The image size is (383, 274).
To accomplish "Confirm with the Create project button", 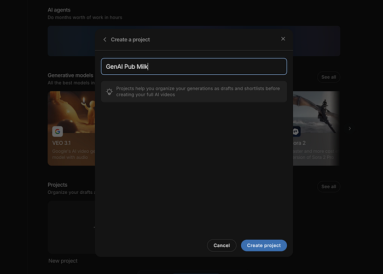I will (264, 246).
